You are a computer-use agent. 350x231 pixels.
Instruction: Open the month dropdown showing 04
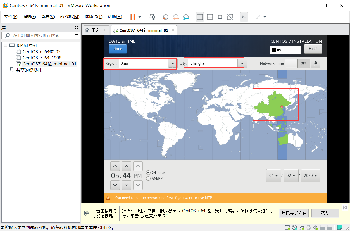tap(274, 175)
